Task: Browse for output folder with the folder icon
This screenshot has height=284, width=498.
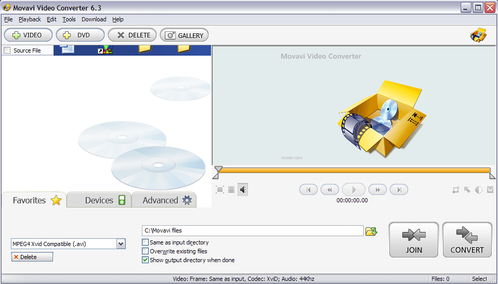Action: (x=371, y=231)
